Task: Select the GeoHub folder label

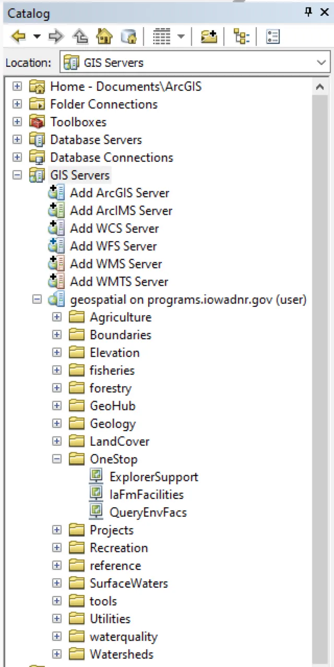Action: click(x=112, y=406)
